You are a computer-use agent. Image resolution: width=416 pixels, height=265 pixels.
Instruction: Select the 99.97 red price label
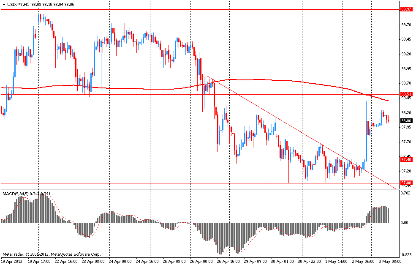pyautogui.click(x=406, y=9)
